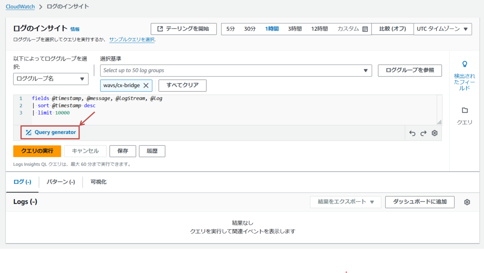Image resolution: width=484 pixels, height=273 pixels.
Task: Open the Select up to 50 log groups dropdown
Action: pos(236,70)
